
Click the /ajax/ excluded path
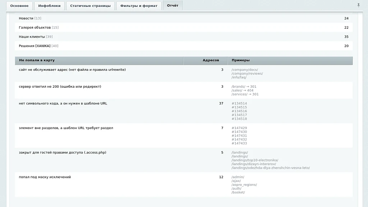coord(236,181)
